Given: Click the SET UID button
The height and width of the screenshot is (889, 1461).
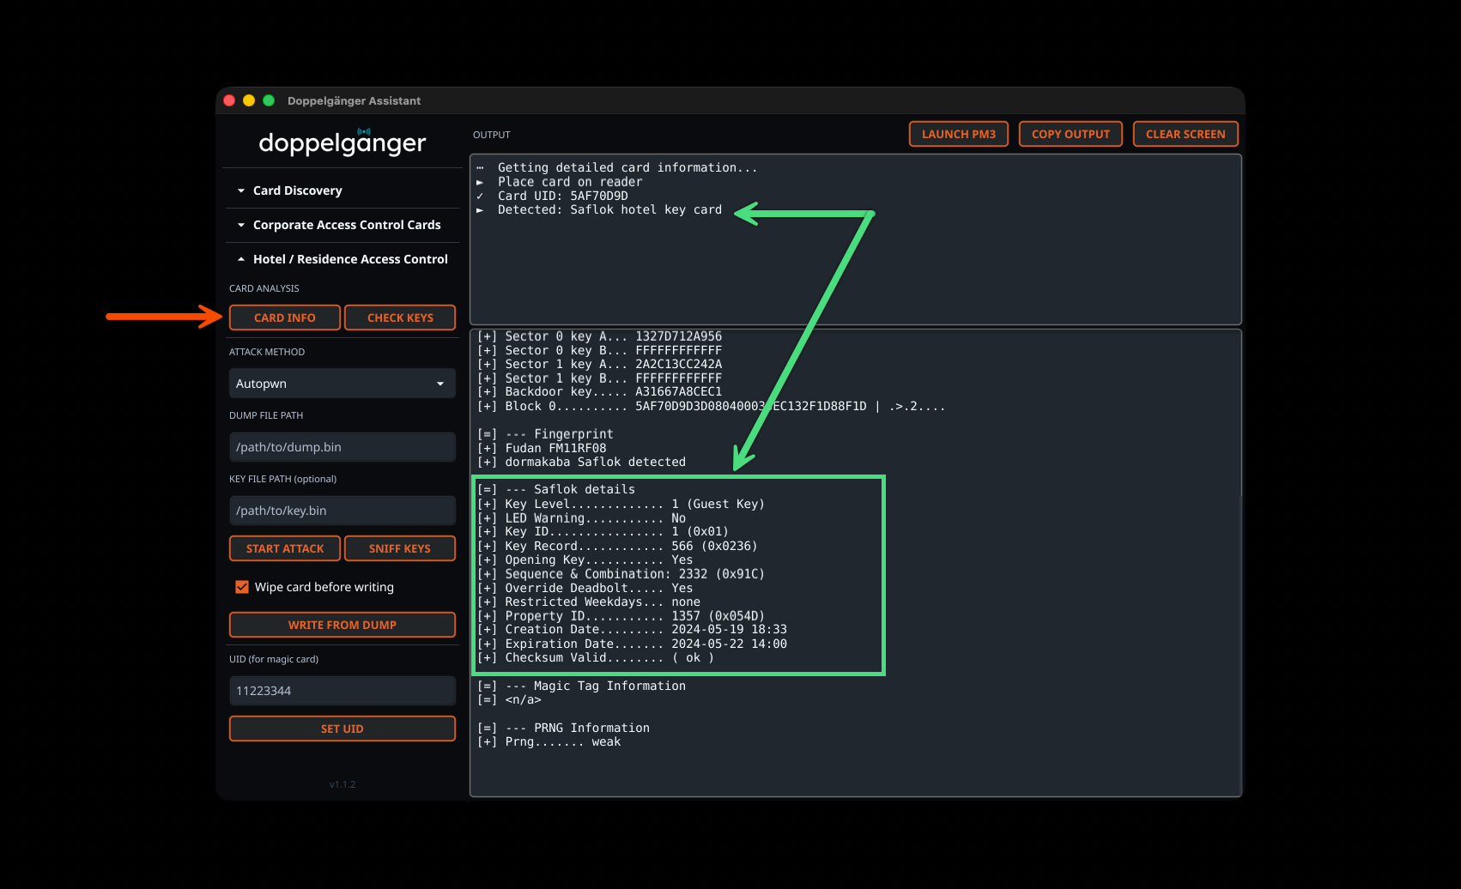Looking at the screenshot, I should (x=343, y=729).
